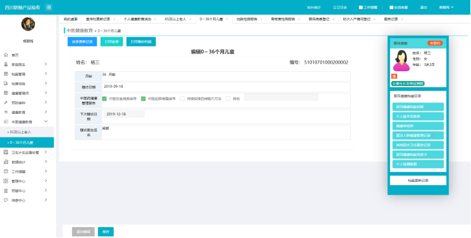Close the 服务记录 tab
Viewport: 471px width, 238px height.
(x=402, y=19)
